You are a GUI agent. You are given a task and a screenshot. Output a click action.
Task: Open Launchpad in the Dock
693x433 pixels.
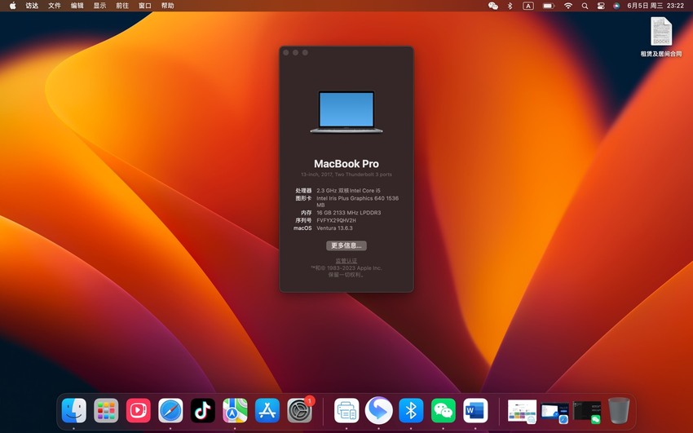106,410
